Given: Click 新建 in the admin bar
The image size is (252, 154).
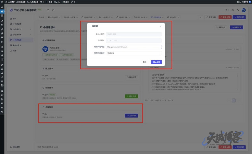Looking at the screenshot, I should pyautogui.click(x=49, y=2).
